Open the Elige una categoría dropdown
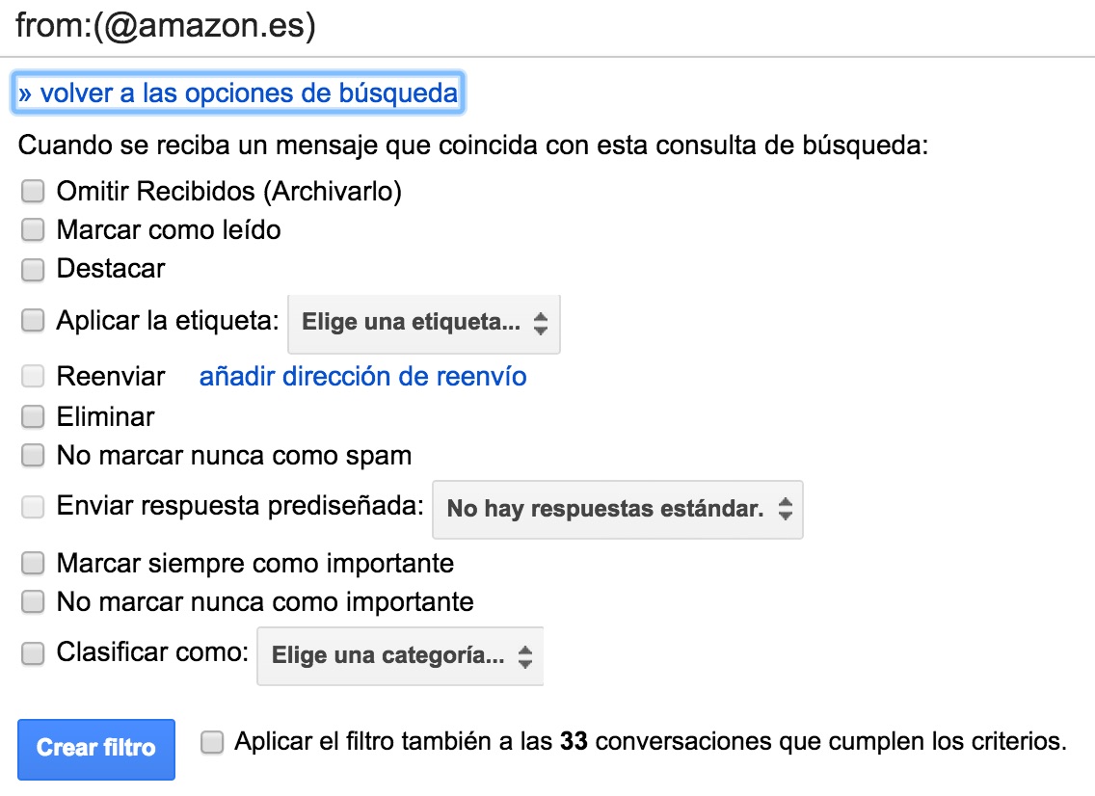The width and height of the screenshot is (1095, 796). pos(400,656)
